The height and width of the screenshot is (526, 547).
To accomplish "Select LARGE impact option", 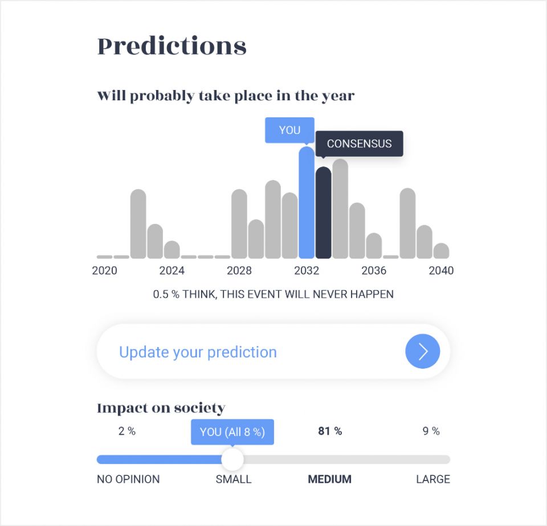I will point(432,479).
